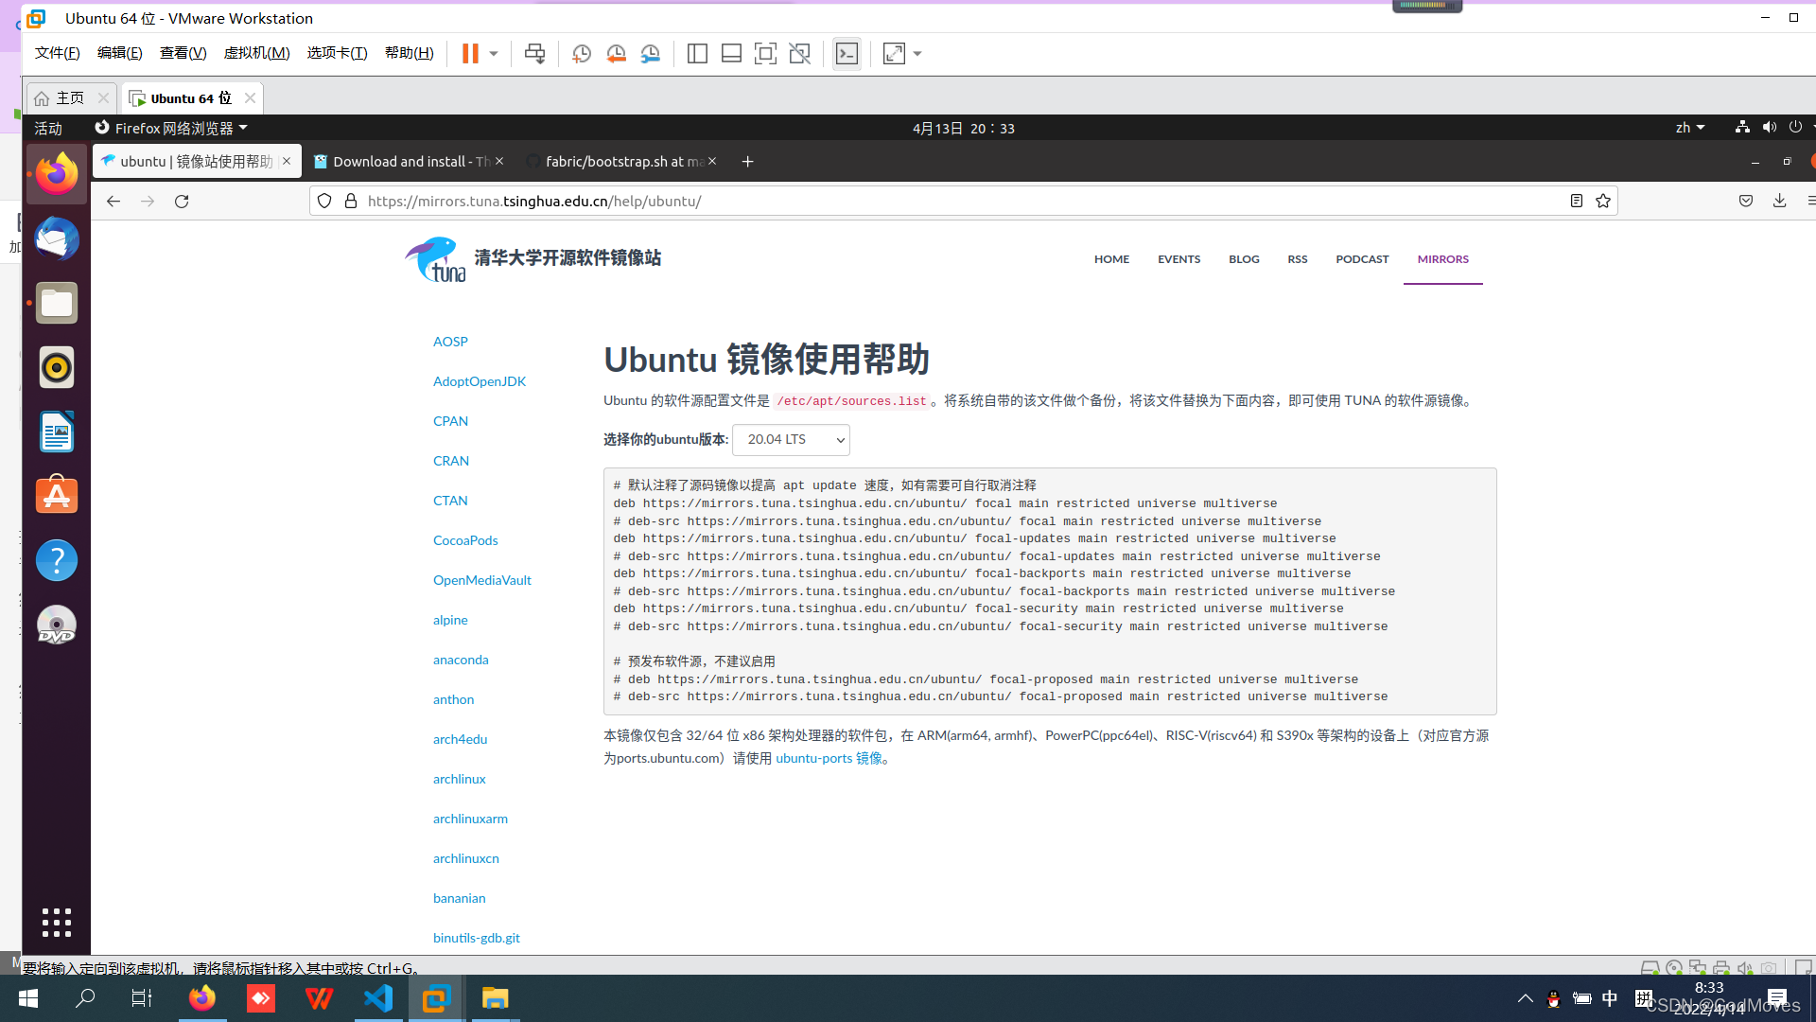This screenshot has width=1816, height=1022.
Task: Expand dropdown arrow next to pause button
Action: (x=494, y=54)
